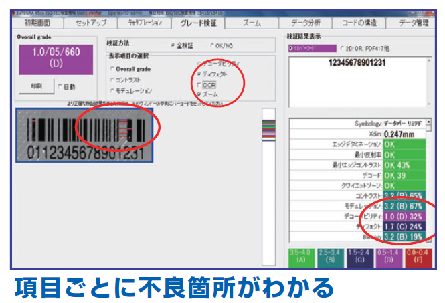Viewport: 445px width, 303px height.
Task: Click the decoded data box scrollbar
Action: pyautogui.click(x=429, y=82)
